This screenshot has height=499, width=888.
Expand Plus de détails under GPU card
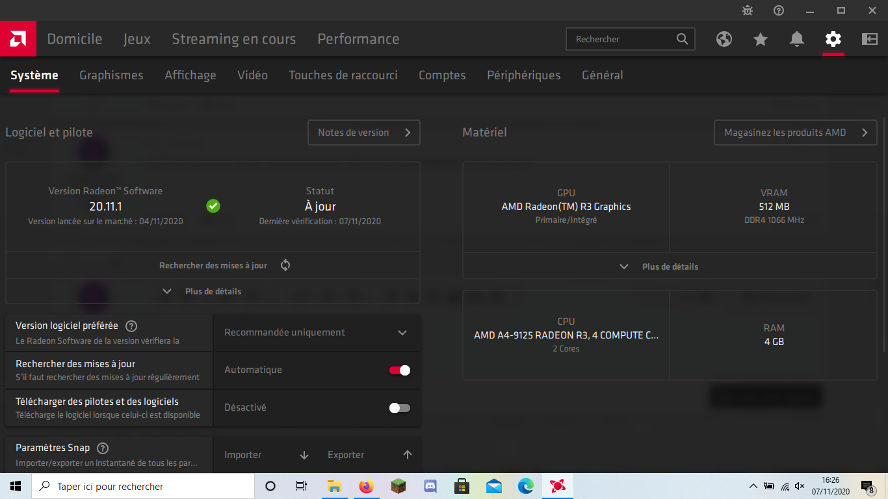point(670,266)
